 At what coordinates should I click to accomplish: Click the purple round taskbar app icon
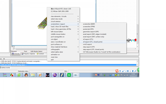pyautogui.click(x=55, y=75)
